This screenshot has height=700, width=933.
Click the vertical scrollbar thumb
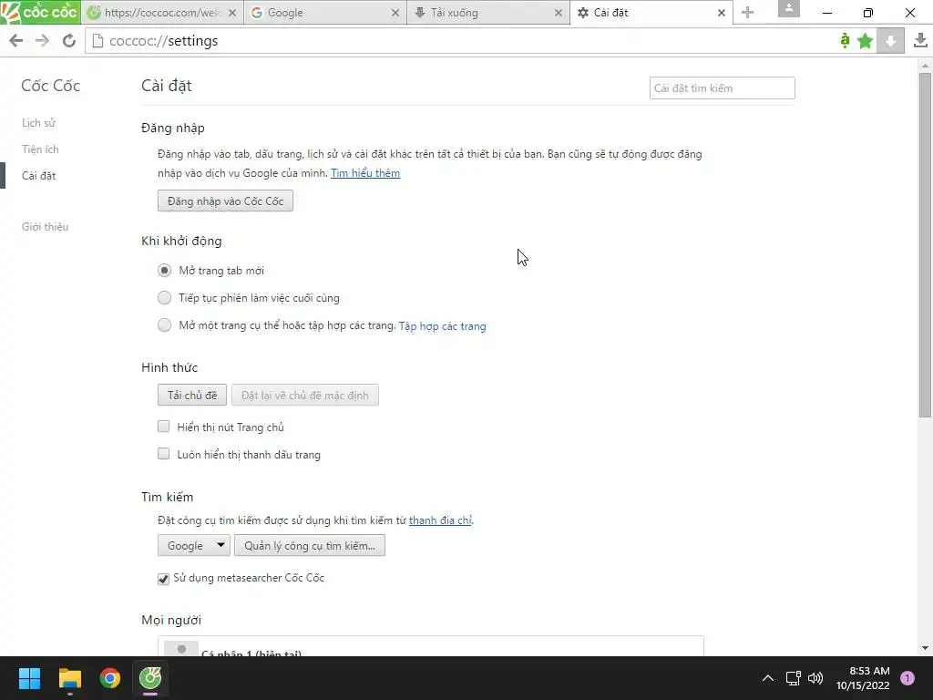coord(925,244)
